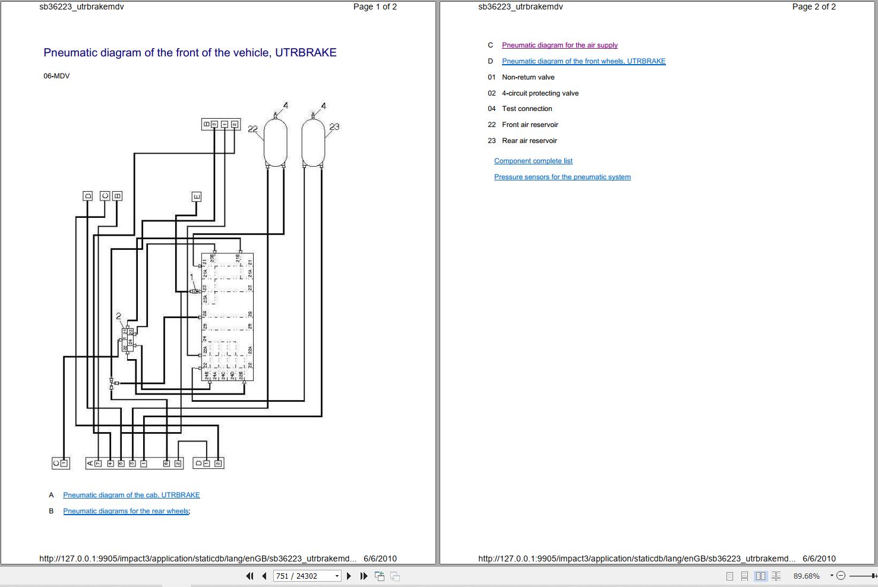Switch to single page view

point(729,576)
